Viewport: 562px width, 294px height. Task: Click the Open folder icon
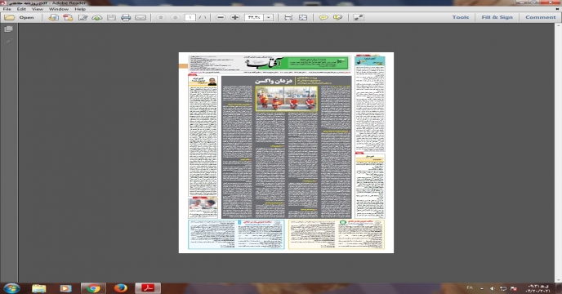[9, 17]
